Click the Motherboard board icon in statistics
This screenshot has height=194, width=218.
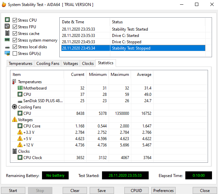coord(20,88)
